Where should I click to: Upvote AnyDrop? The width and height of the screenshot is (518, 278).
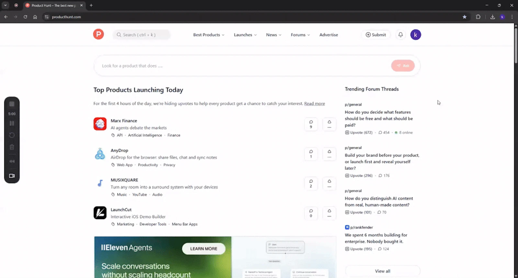329,154
